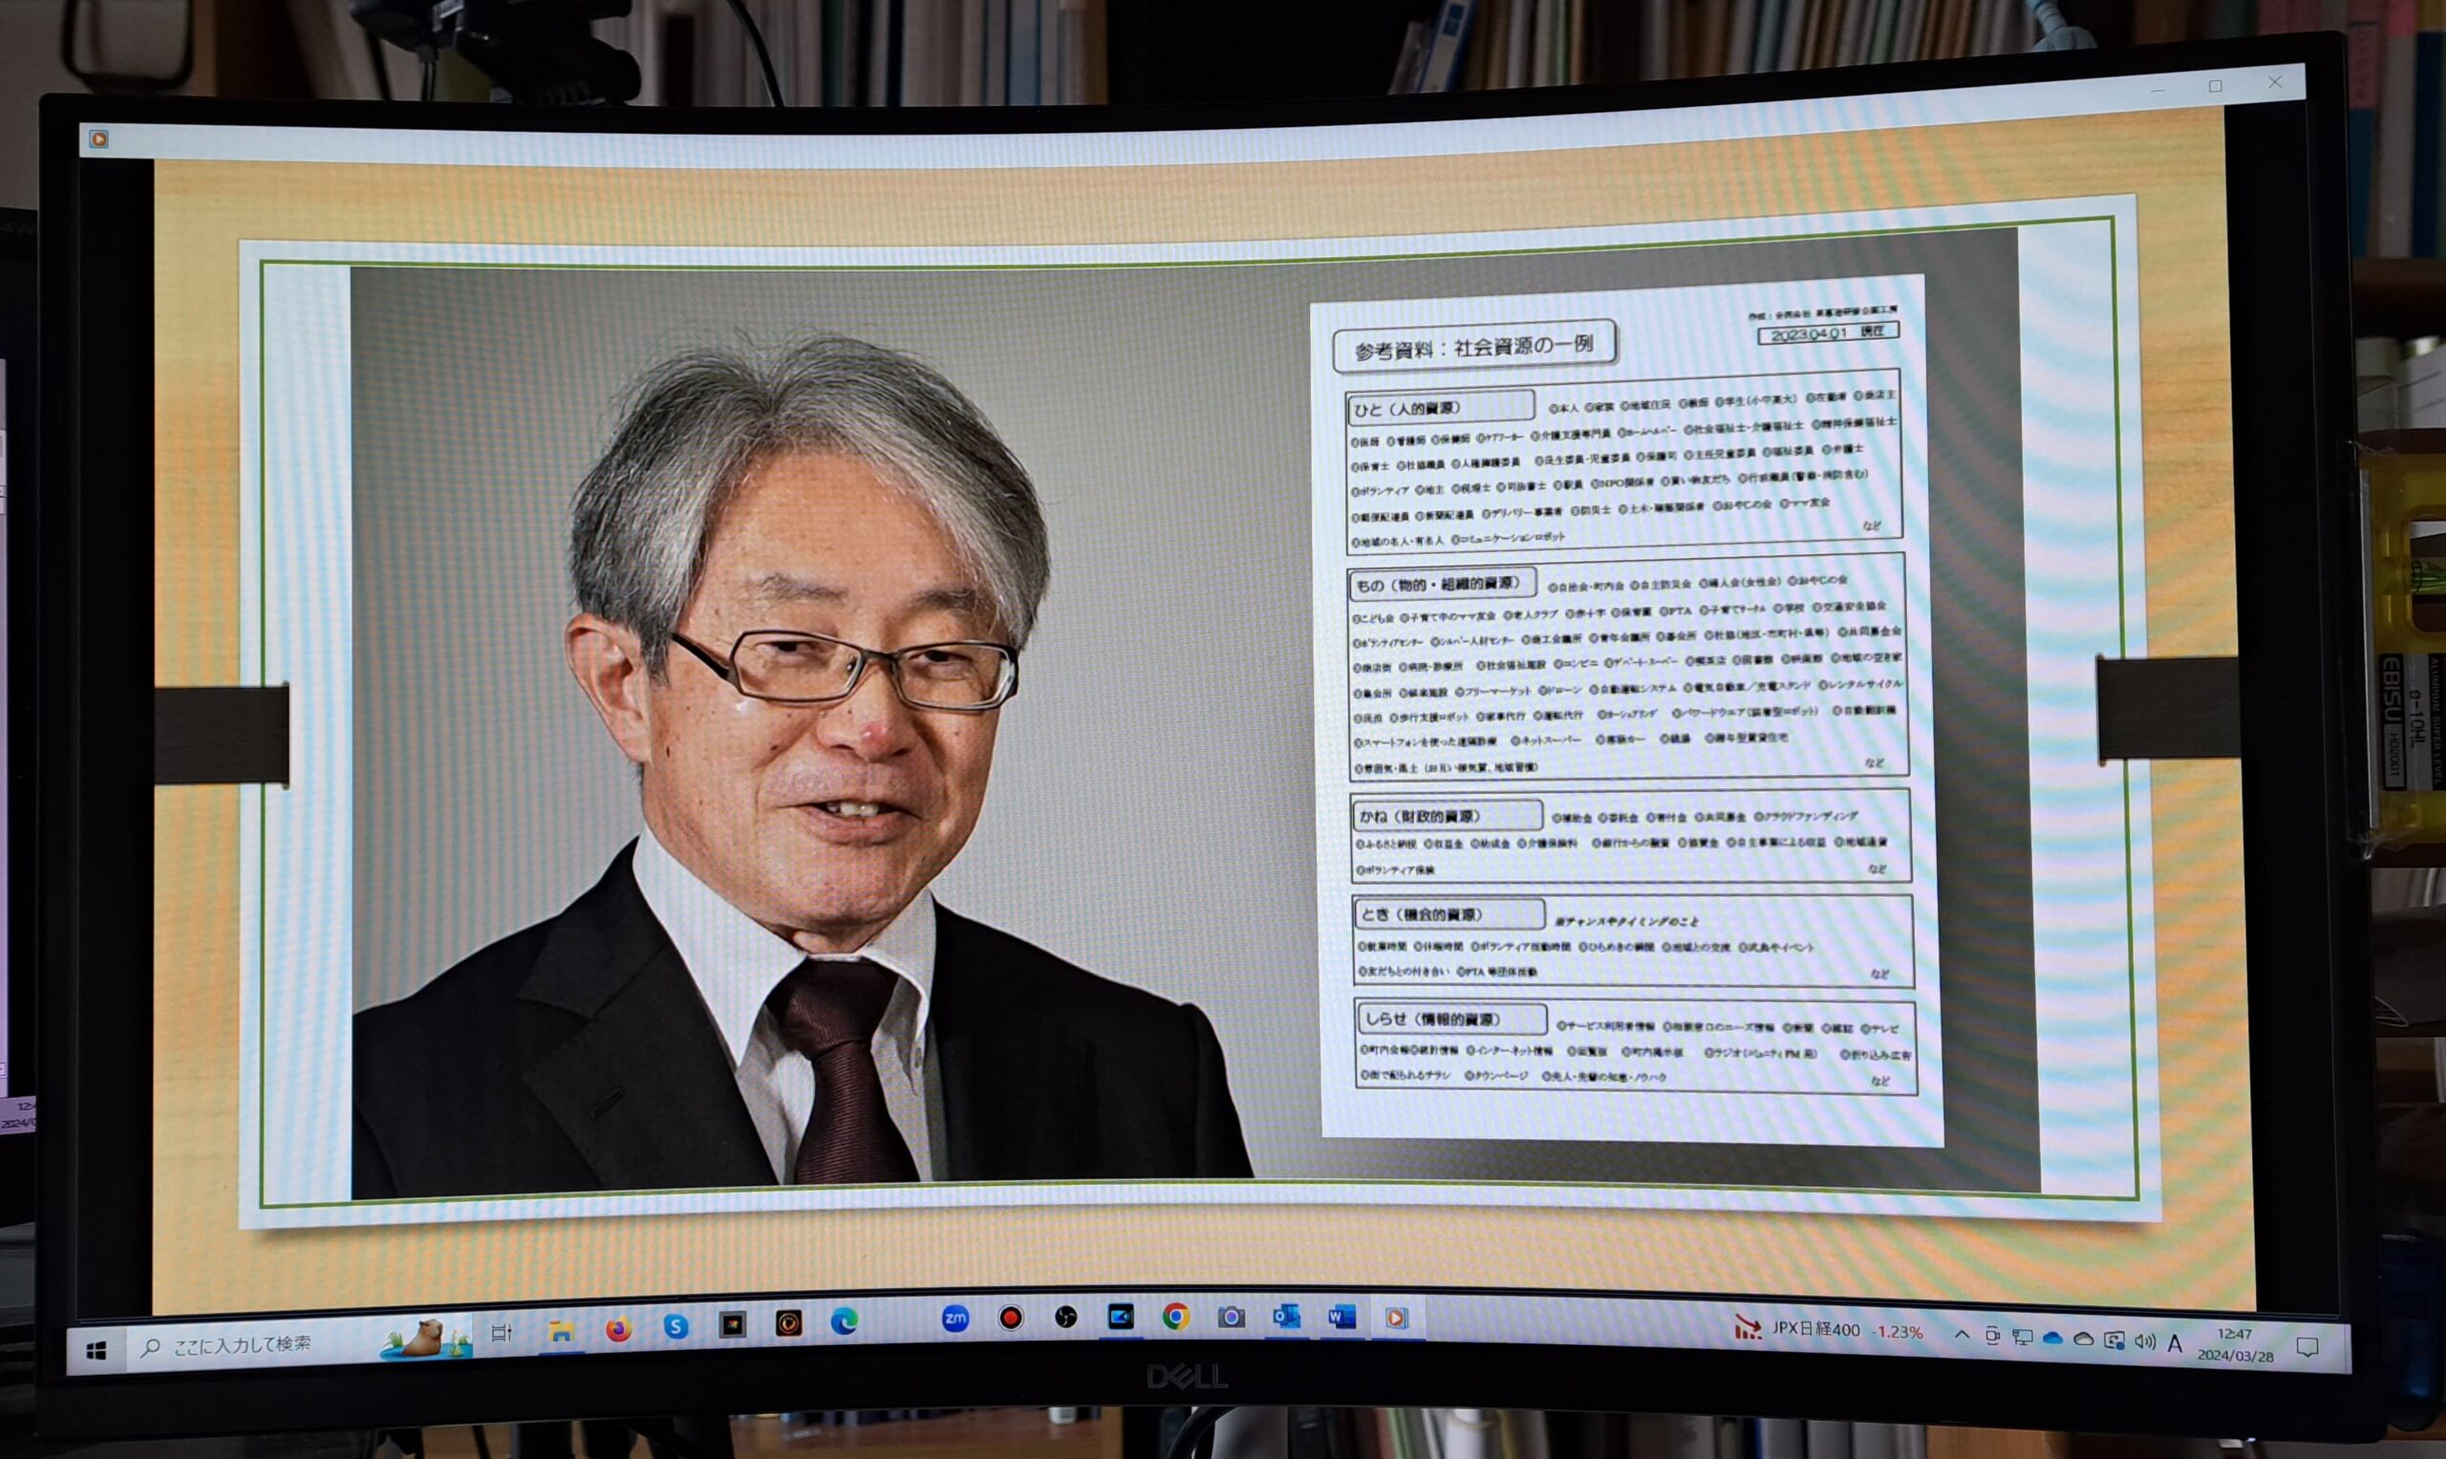The height and width of the screenshot is (1459, 2446).
Task: Click the heading かね（財政的資源）
Action: pos(1448,816)
